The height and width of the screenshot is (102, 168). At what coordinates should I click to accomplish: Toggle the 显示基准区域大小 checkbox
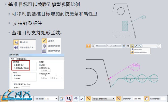coord(14,84)
